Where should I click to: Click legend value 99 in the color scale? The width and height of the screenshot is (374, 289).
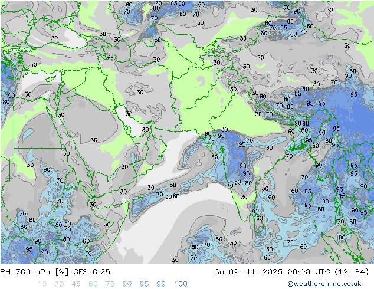pyautogui.click(x=161, y=284)
